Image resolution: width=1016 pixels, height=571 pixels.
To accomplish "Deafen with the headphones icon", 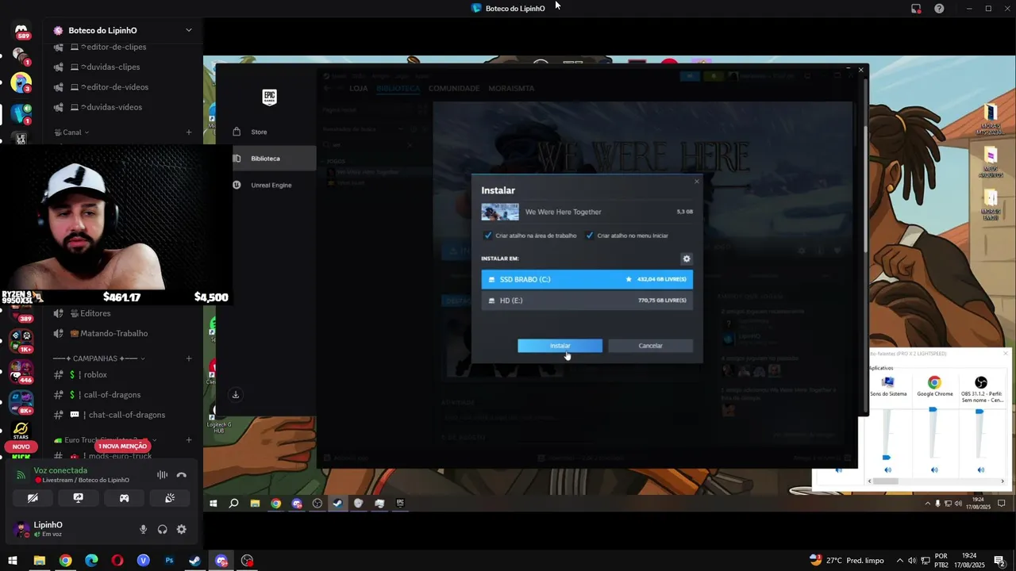I will pyautogui.click(x=163, y=530).
